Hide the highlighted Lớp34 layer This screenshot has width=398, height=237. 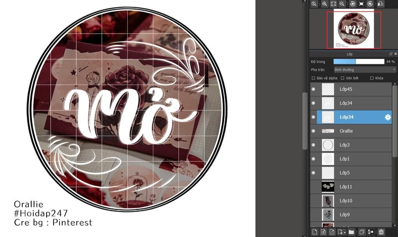click(313, 117)
